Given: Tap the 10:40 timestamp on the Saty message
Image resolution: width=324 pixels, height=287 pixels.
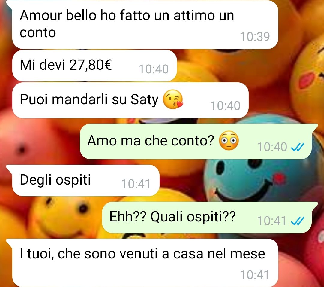Looking at the screenshot, I should 225,106.
